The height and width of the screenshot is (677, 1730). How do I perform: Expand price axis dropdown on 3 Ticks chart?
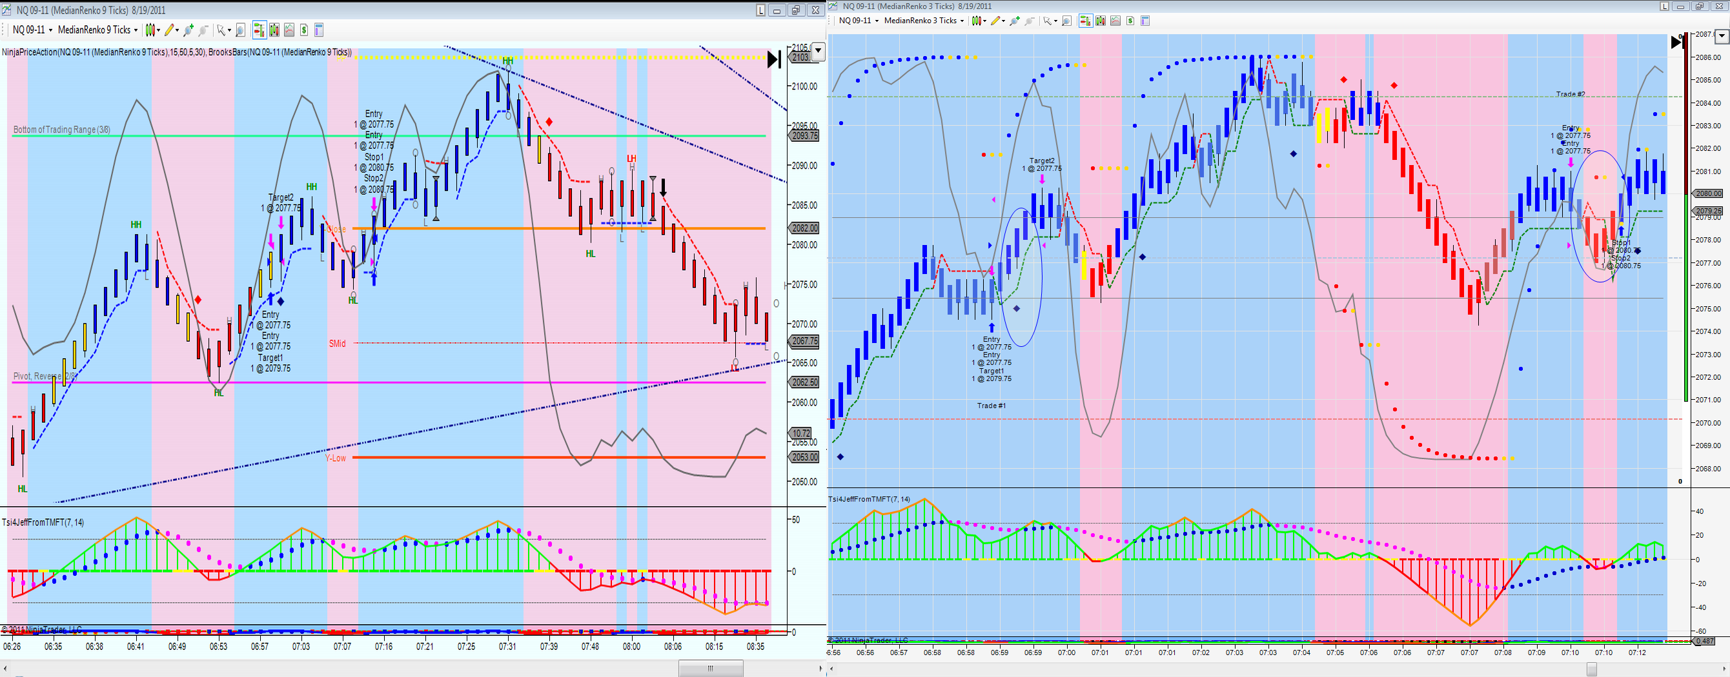(1722, 35)
